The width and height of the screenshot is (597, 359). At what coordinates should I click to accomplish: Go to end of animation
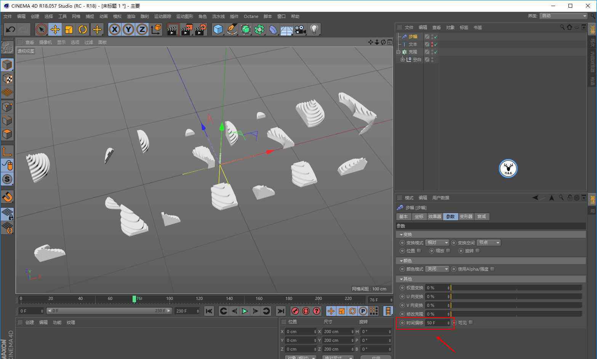[x=280, y=311]
